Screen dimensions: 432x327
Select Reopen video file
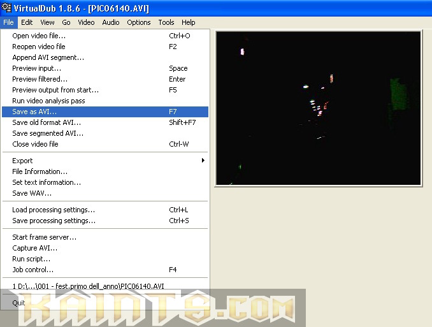click(105, 47)
